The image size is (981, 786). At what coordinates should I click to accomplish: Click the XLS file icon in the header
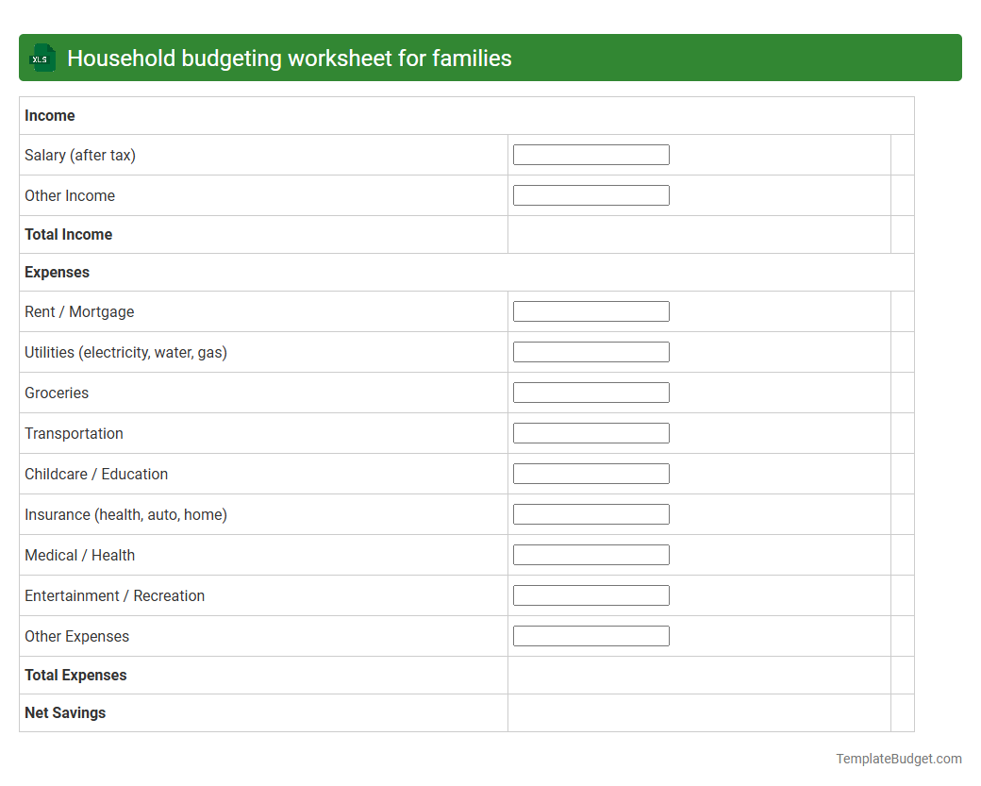coord(42,58)
